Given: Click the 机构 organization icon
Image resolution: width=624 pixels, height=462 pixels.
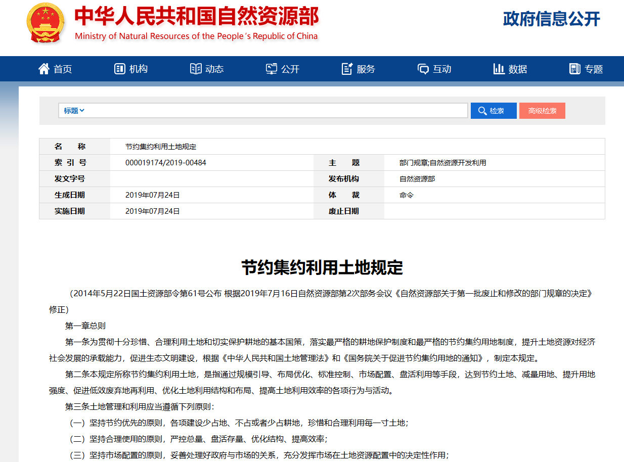Looking at the screenshot, I should (x=119, y=69).
